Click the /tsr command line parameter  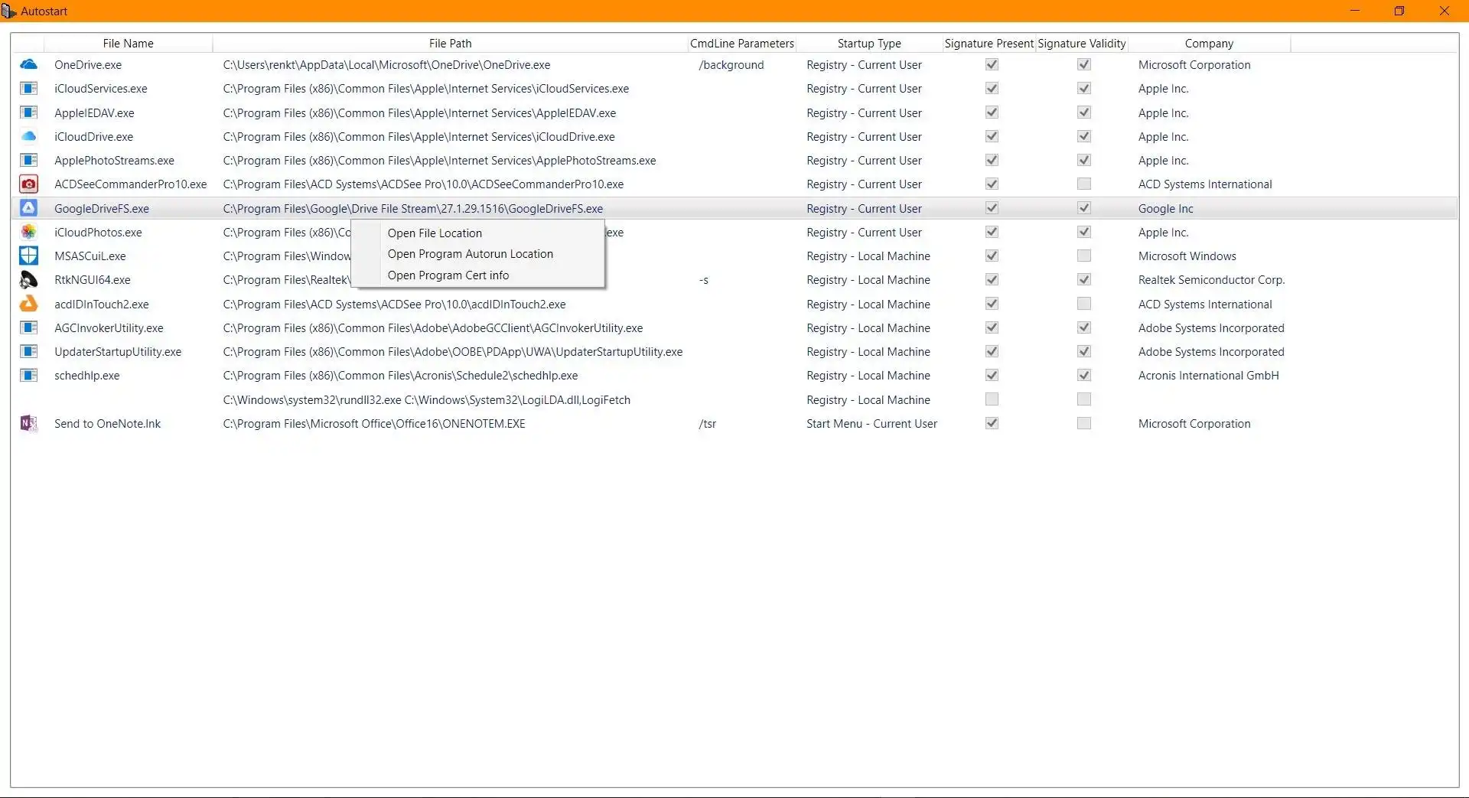click(708, 424)
